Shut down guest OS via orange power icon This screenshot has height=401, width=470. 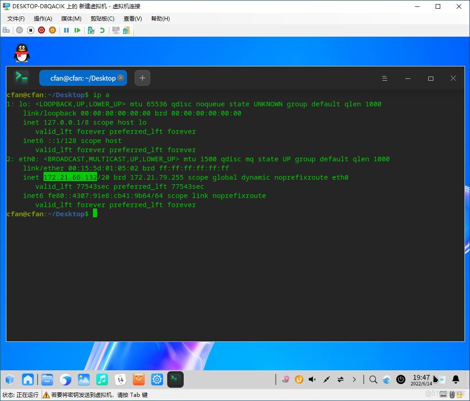(52, 30)
